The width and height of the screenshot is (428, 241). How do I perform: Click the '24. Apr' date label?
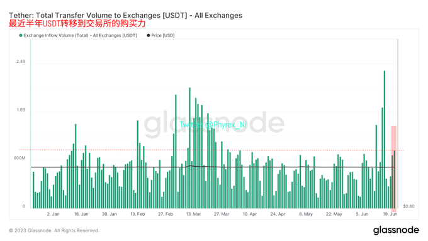[278, 214]
